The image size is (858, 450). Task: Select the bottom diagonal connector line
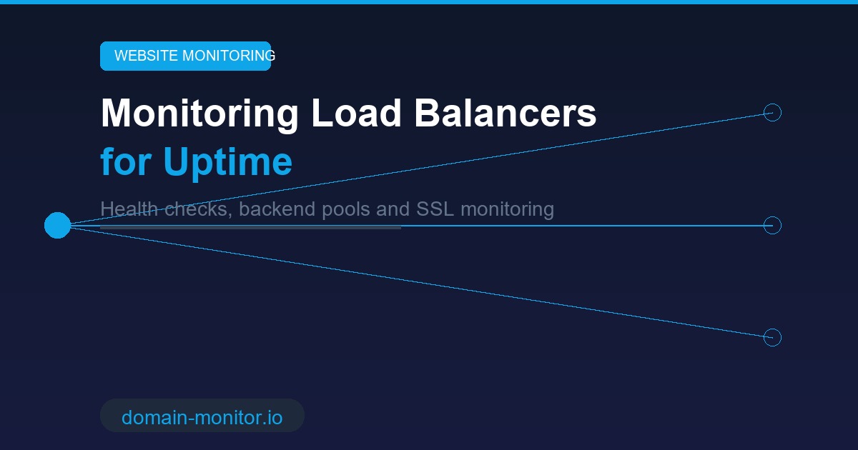click(x=415, y=281)
